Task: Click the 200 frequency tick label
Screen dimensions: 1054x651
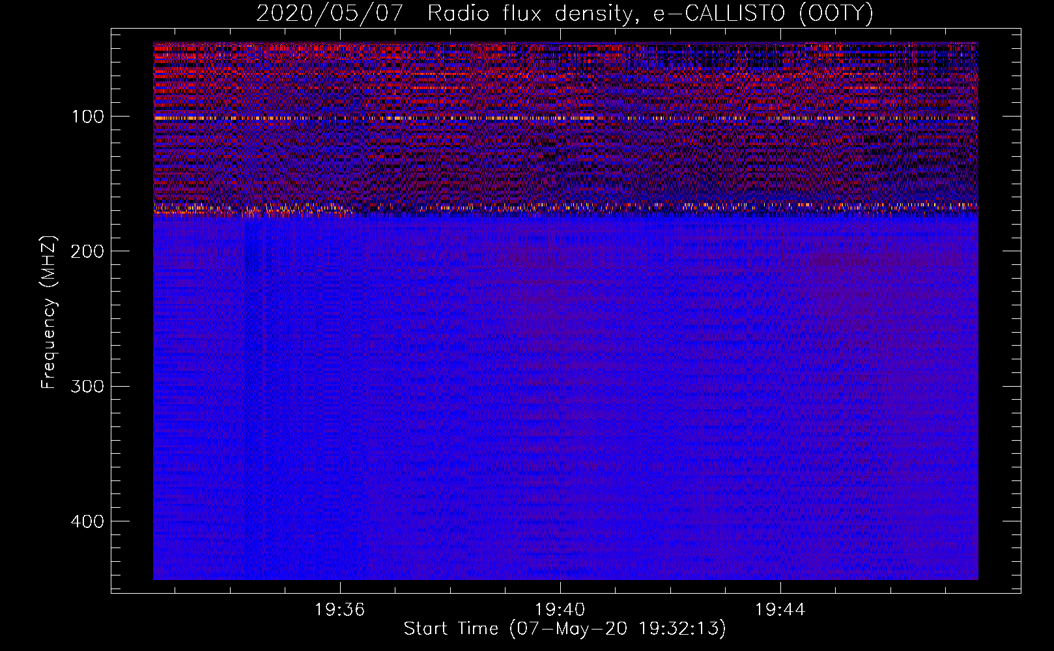Action: [x=88, y=252]
